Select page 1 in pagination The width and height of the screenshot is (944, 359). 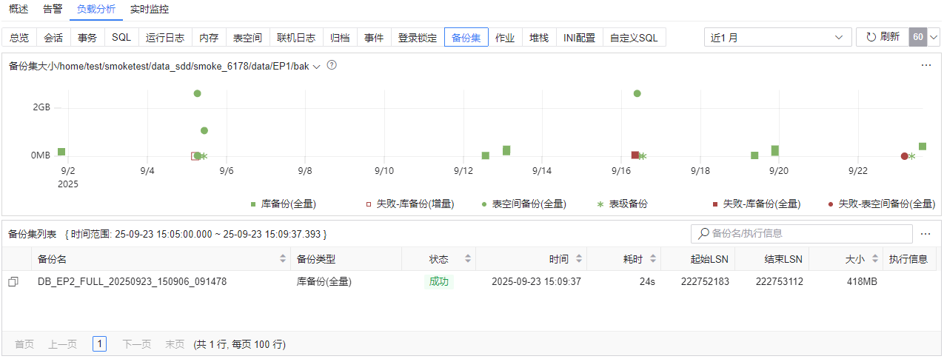point(100,344)
